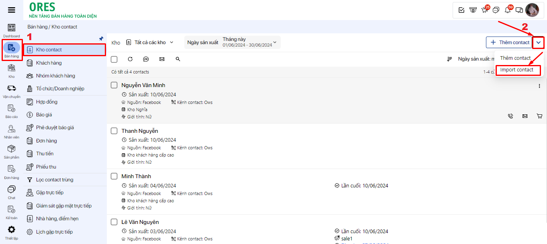Click the phone call icon for Nguyễn Văn Minh

pos(510,116)
